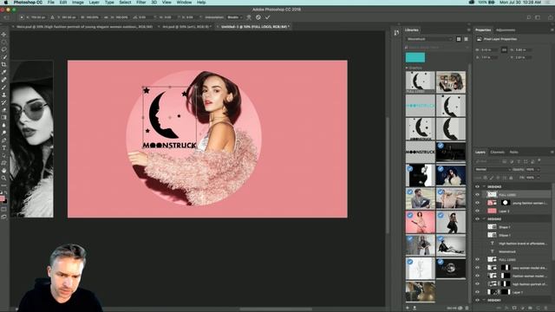The width and height of the screenshot is (555, 312).
Task: Create a new layer group
Action: click(x=530, y=309)
